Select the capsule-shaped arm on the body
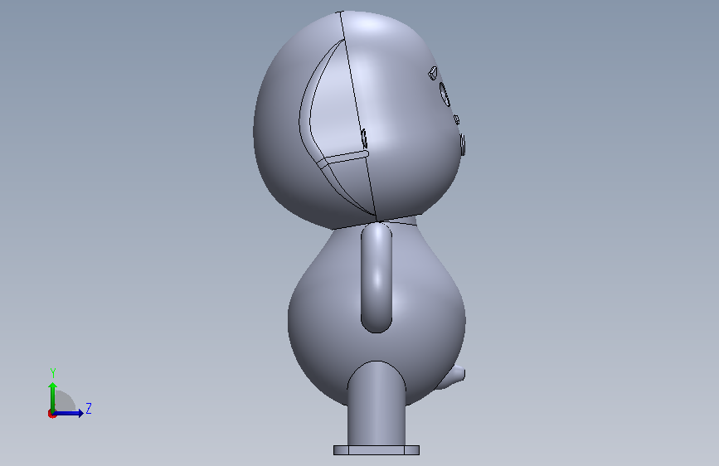 click(x=377, y=278)
